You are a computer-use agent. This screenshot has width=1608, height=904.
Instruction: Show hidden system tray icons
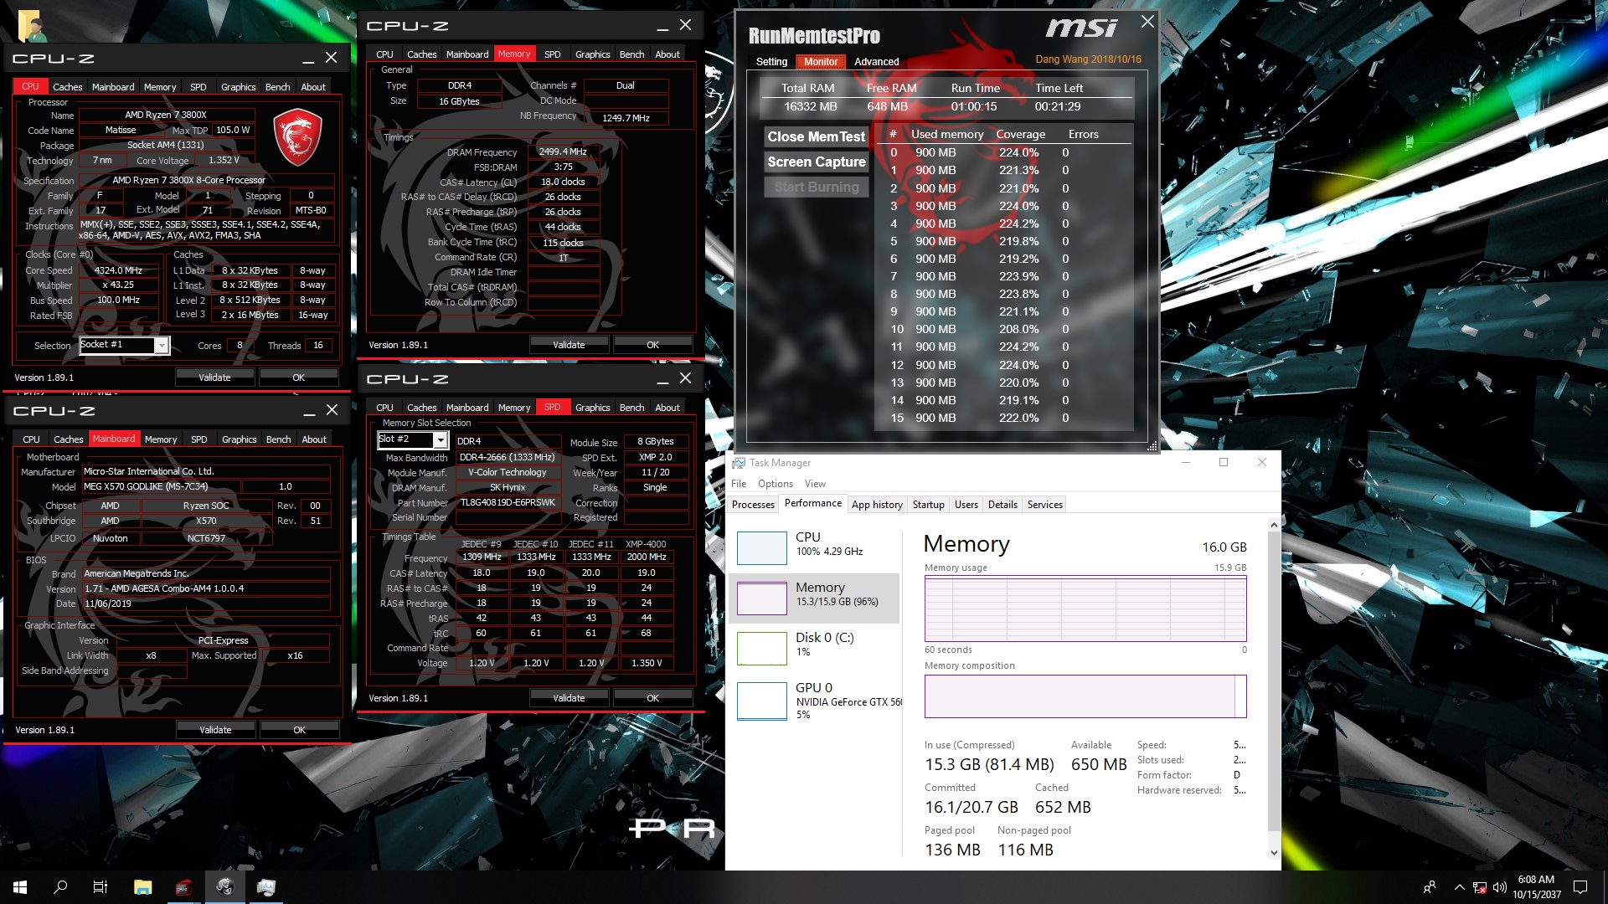pyautogui.click(x=1459, y=887)
